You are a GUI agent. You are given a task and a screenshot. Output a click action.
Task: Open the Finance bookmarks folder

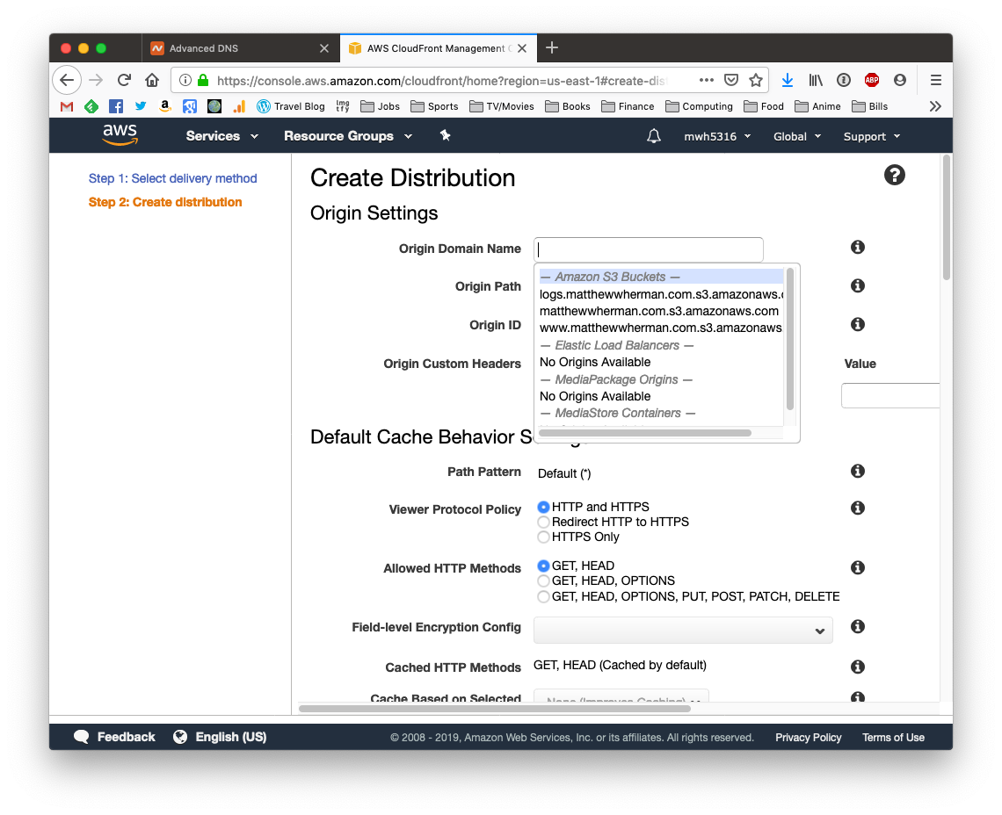point(628,106)
